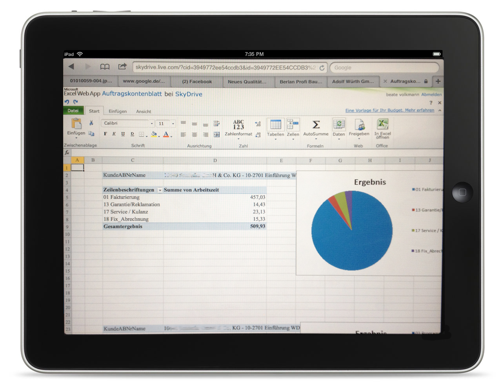Switch to the Start ribbon tab
Image resolution: width=502 pixels, height=388 pixels.
pyautogui.click(x=94, y=111)
